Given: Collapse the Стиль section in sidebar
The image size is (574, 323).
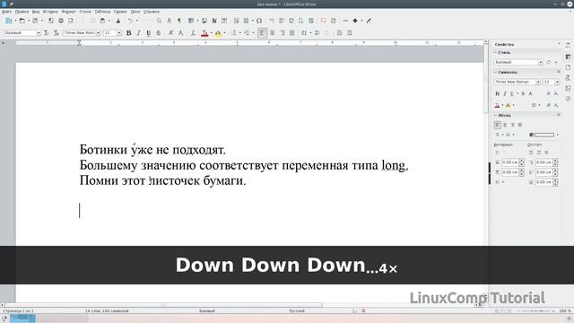Looking at the screenshot, I should tap(495, 53).
